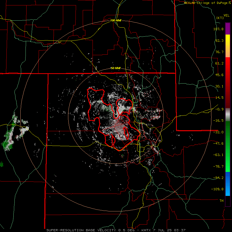
Task: Click the 50 NMI range ring label
Action: coord(116,68)
